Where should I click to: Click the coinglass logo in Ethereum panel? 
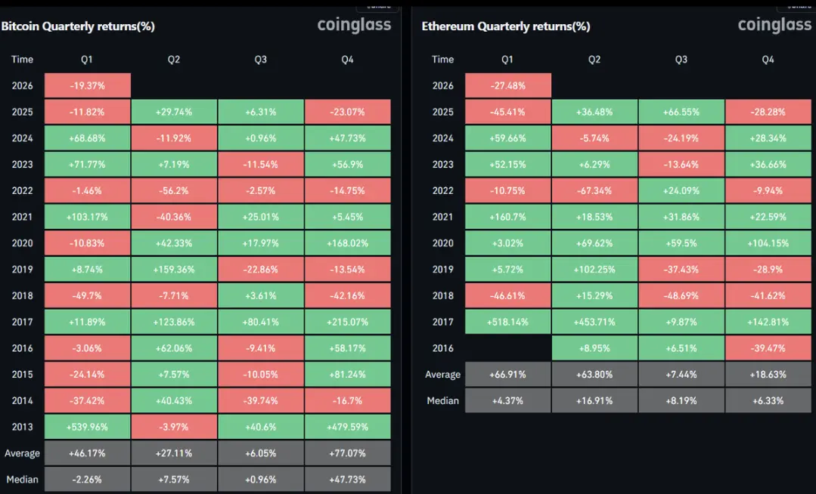click(x=774, y=25)
